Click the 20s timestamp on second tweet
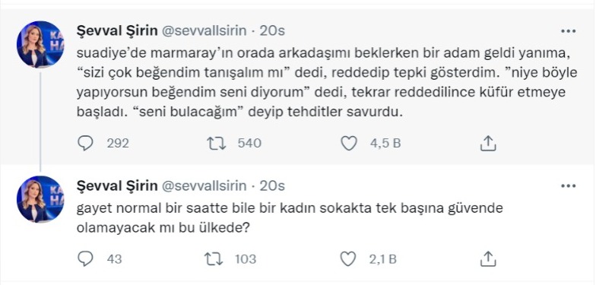This screenshot has height=285, width=596. (x=272, y=185)
